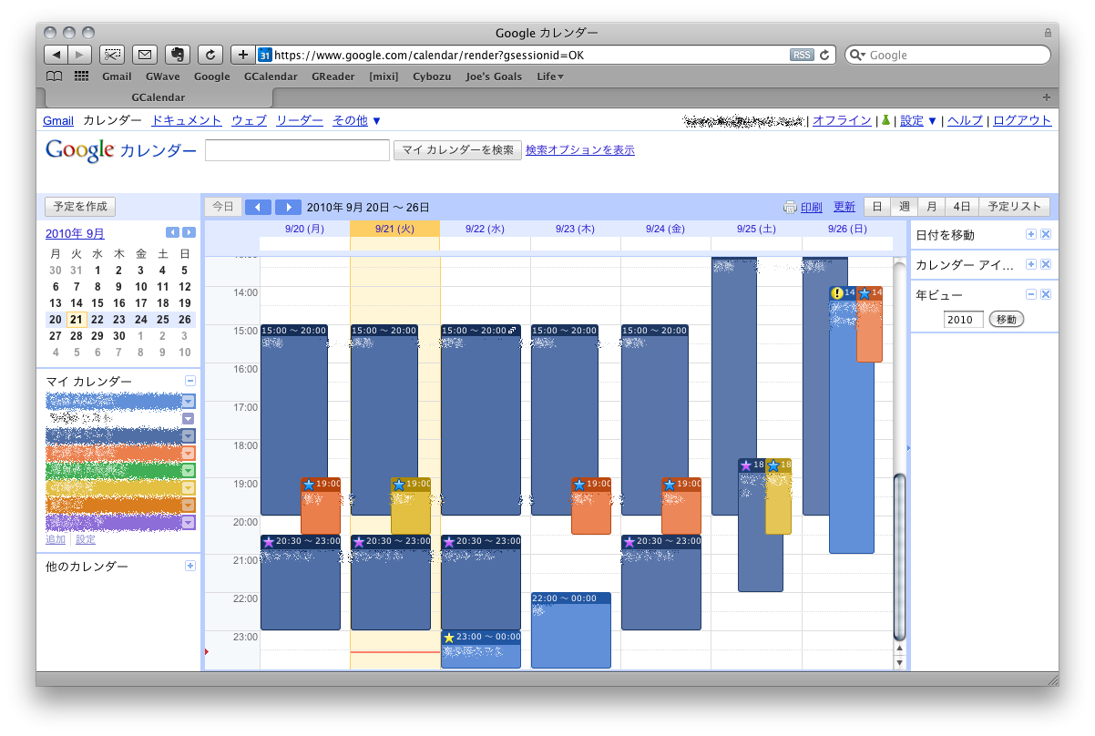Open the Life bookmarks folder dropdown
The image size is (1095, 736).
pos(550,77)
